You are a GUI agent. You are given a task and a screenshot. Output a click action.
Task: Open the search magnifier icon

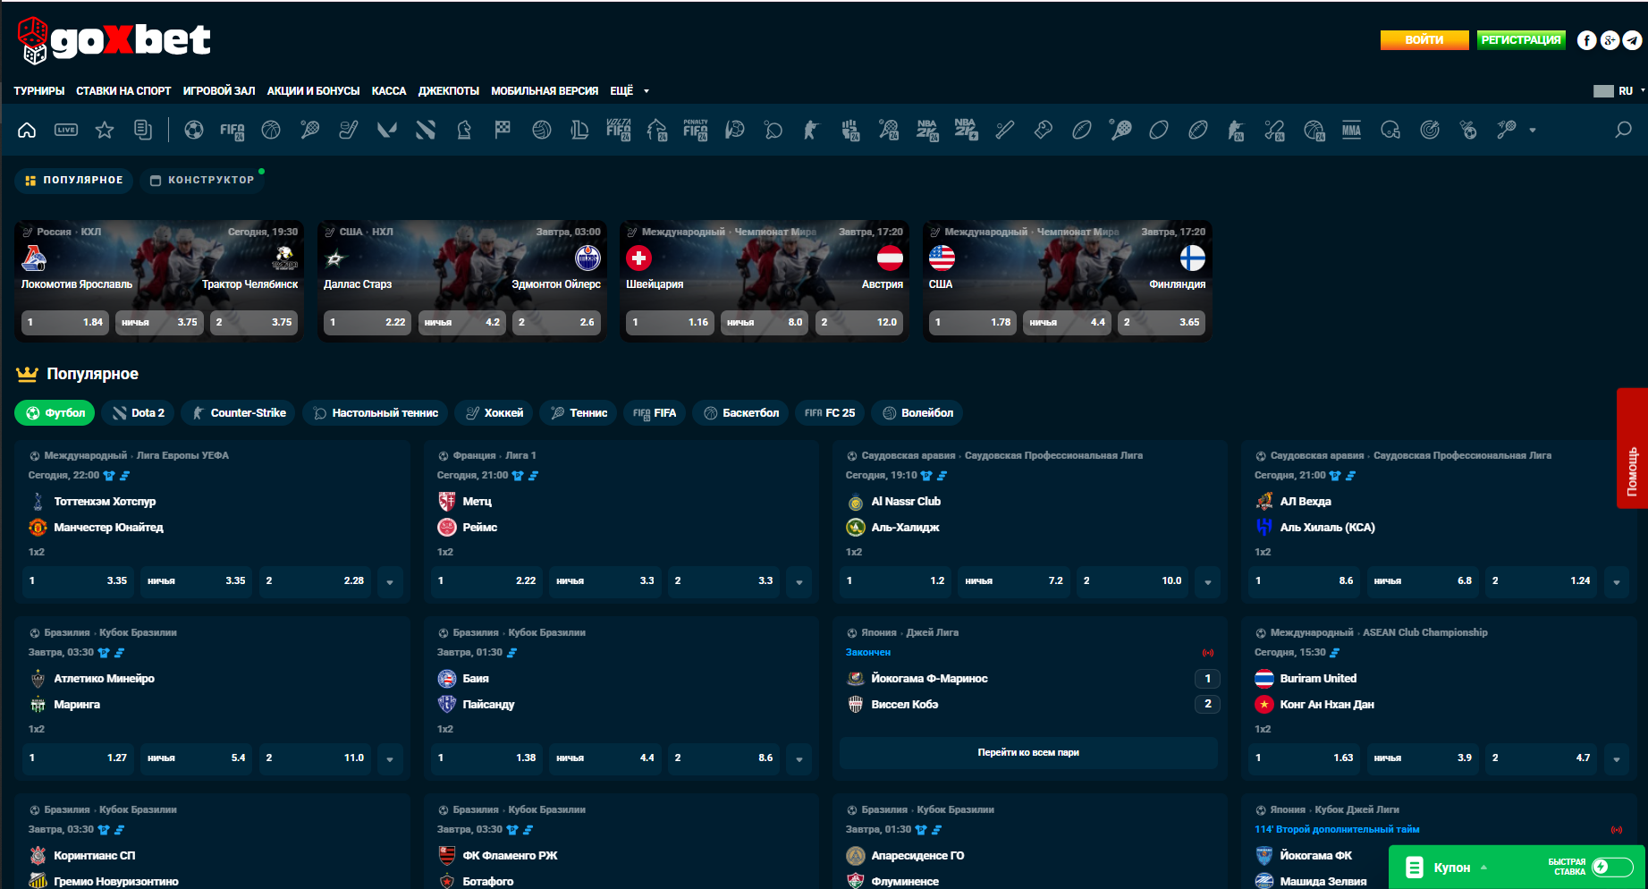tap(1623, 130)
